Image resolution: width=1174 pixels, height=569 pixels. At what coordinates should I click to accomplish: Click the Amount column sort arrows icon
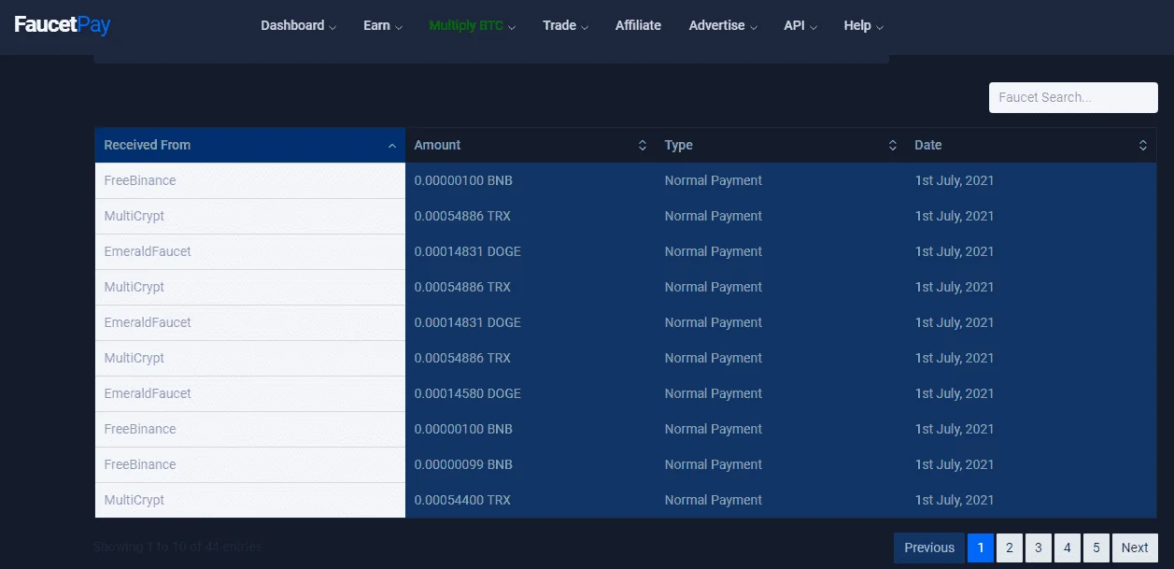coord(643,146)
